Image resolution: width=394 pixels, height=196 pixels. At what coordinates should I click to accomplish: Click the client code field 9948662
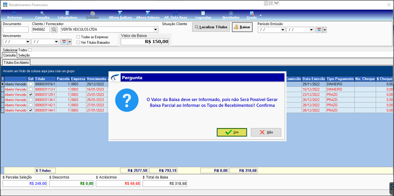[x=41, y=29]
